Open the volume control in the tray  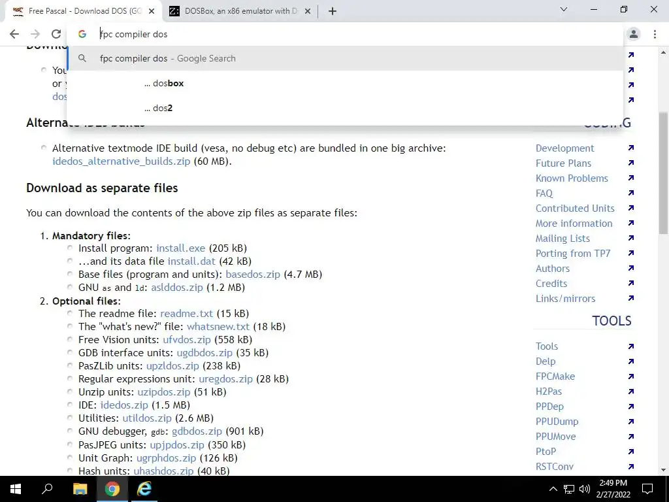585,489
